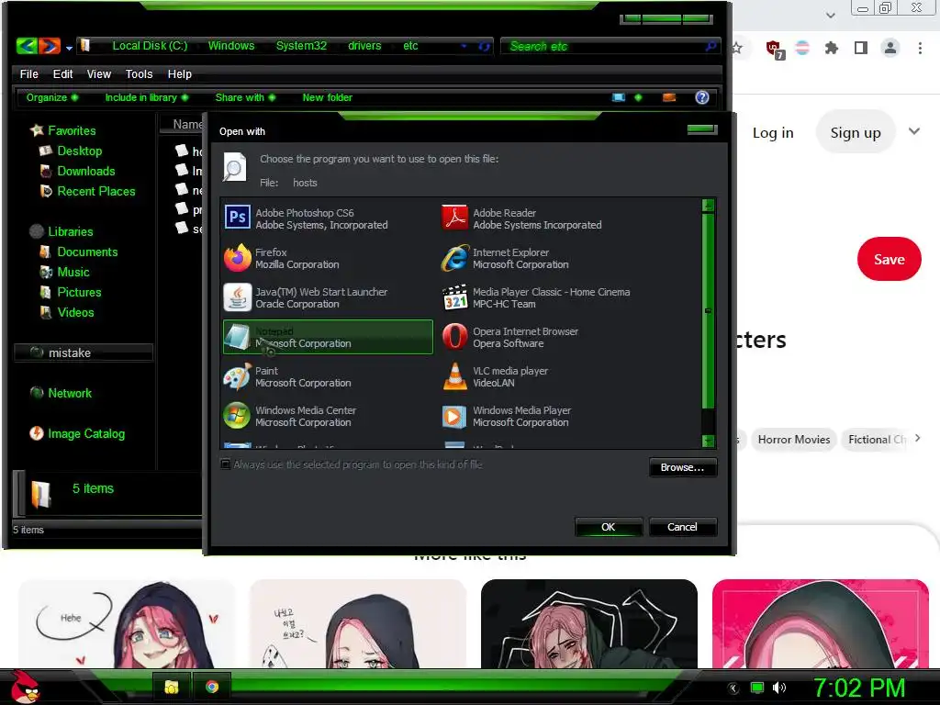Toggle preview pane icon in Explorer toolbar
Screen dimensions: 940x705
tap(669, 97)
